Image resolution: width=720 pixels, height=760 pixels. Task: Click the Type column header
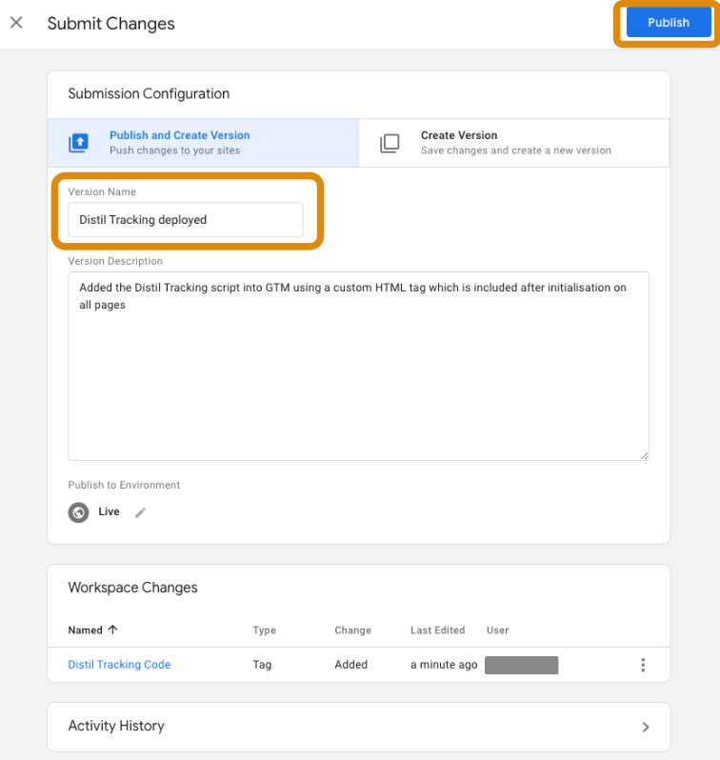[264, 630]
